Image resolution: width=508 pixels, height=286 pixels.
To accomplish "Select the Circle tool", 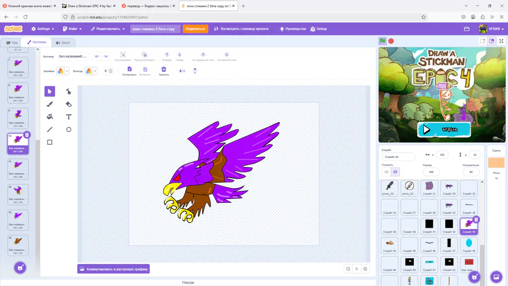I will (x=68, y=129).
